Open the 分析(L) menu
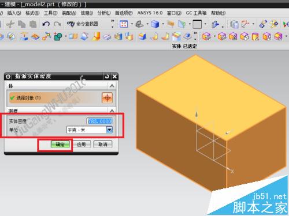The height and width of the screenshot is (216, 289). [104, 13]
